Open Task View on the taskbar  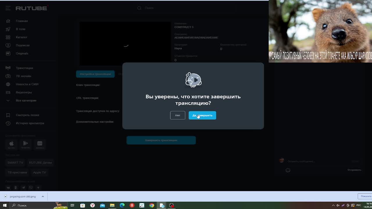pyautogui.click(x=72, y=205)
